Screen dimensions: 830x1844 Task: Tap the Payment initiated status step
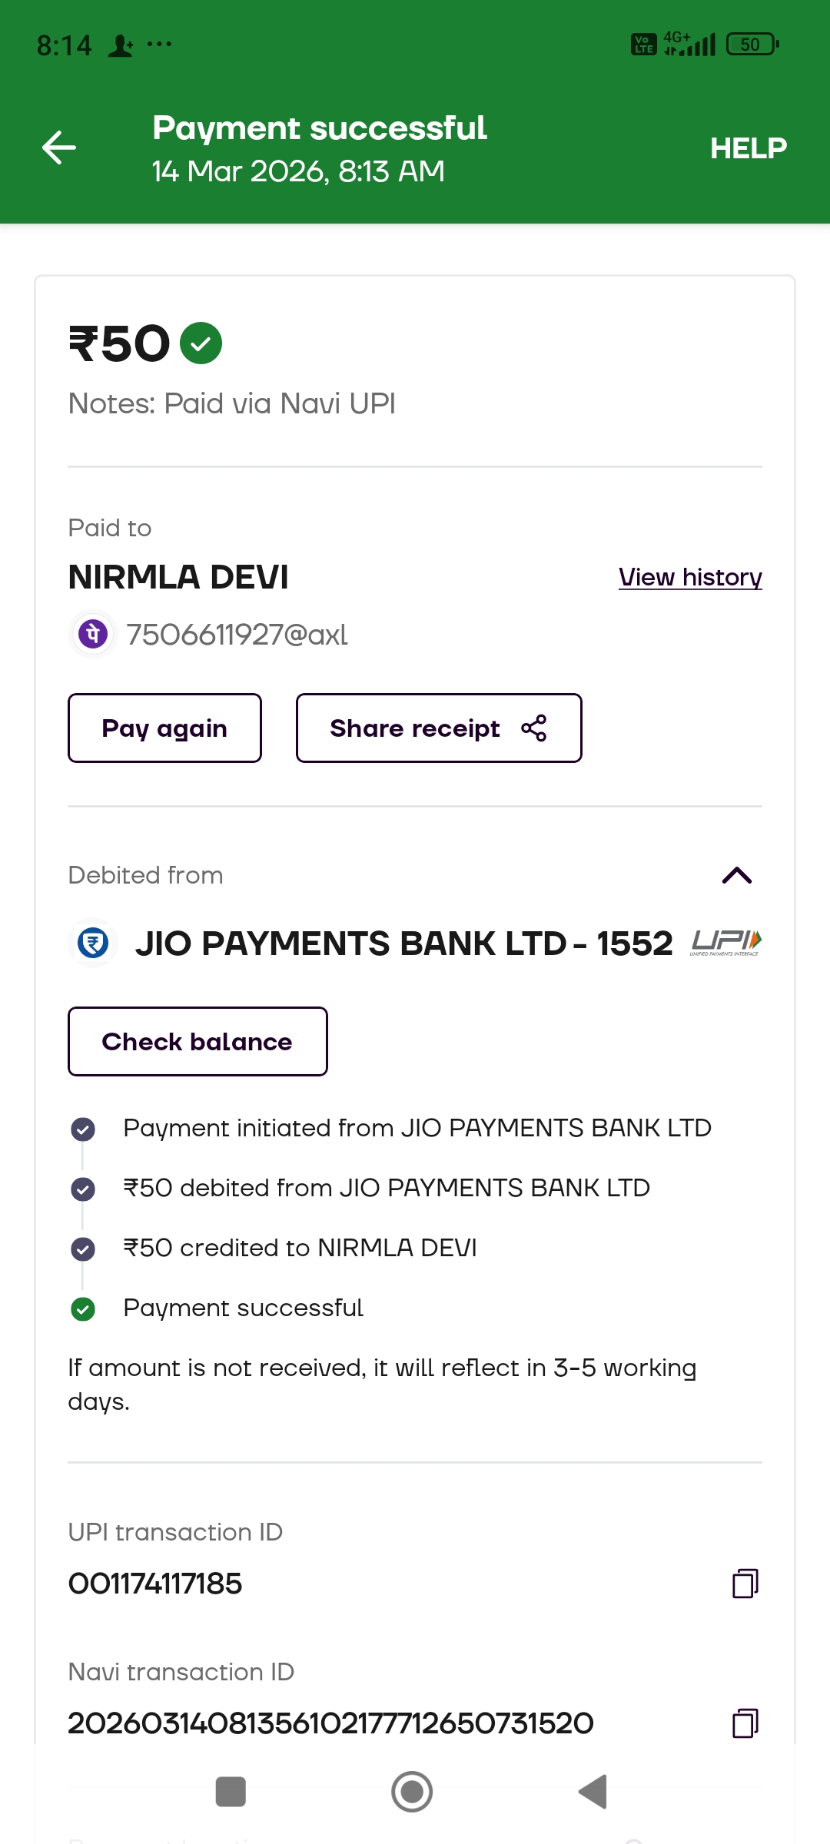coord(417,1128)
